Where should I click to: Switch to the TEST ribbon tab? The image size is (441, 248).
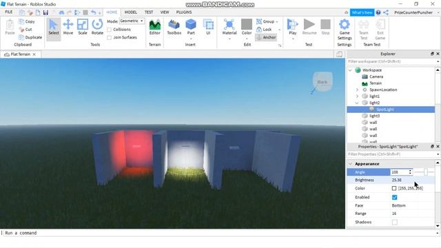(x=149, y=12)
